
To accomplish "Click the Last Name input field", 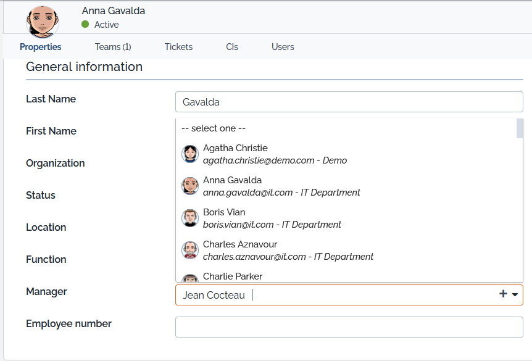I will 349,102.
